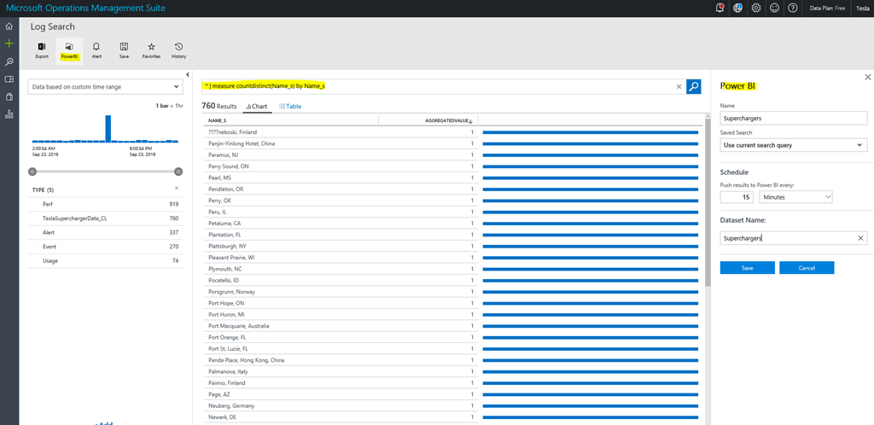Open notifications bell in the top bar
Viewport: 874px width, 425px height.
(720, 8)
